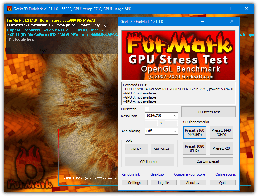Click the FurMark GPU Stress Test banner image
Image resolution: width=258 pixels, height=196 pixels.
pos(178,55)
